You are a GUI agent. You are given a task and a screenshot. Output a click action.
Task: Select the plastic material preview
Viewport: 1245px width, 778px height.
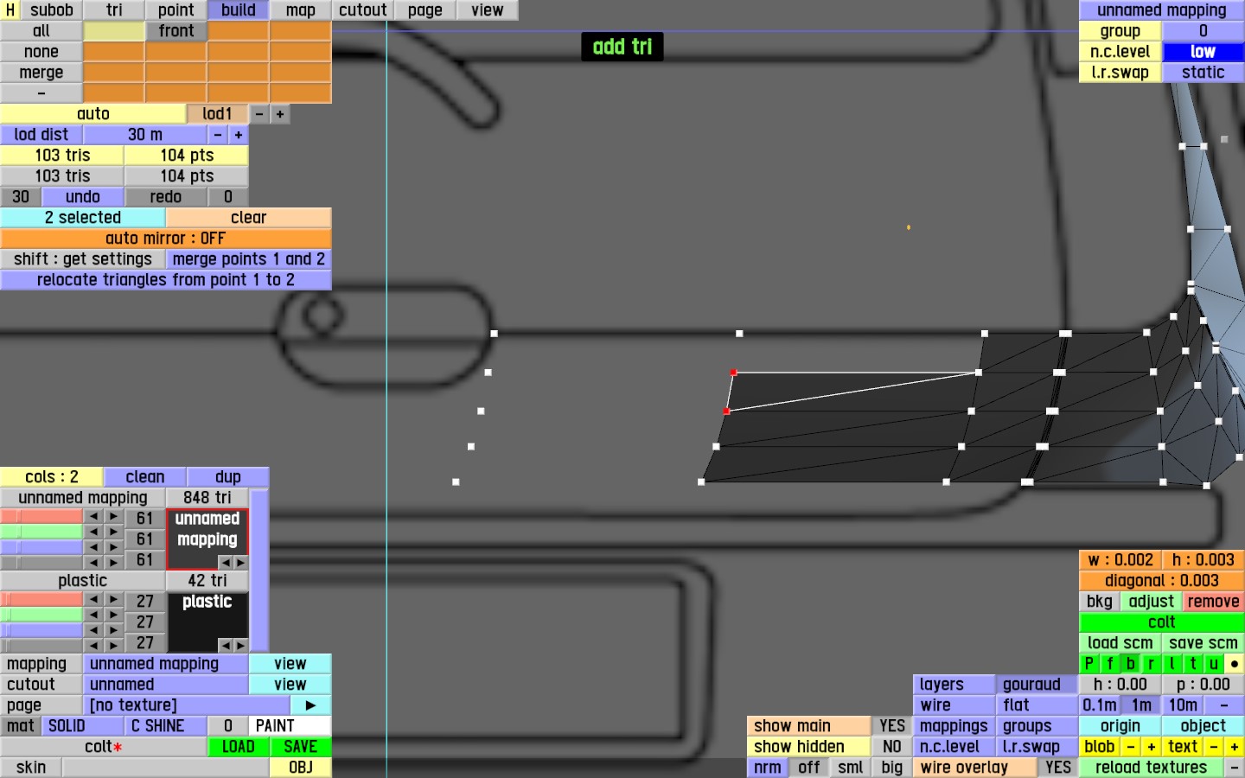click(207, 622)
